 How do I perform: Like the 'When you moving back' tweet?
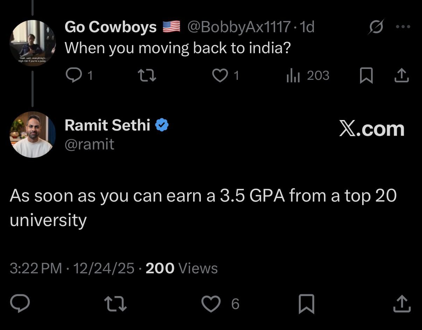[220, 76]
